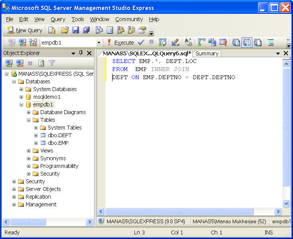Open the Community menu
Image resolution: width=293 pixels, height=239 pixels.
pyautogui.click(x=129, y=19)
